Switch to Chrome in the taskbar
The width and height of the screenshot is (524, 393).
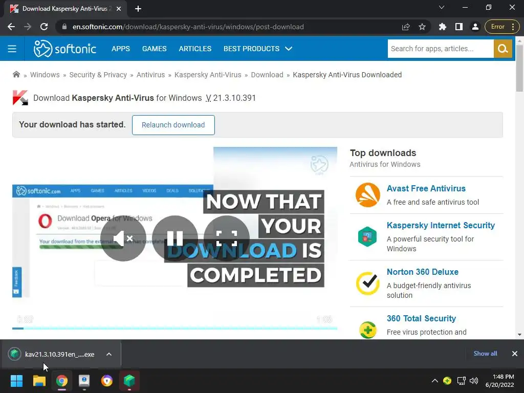click(x=61, y=381)
